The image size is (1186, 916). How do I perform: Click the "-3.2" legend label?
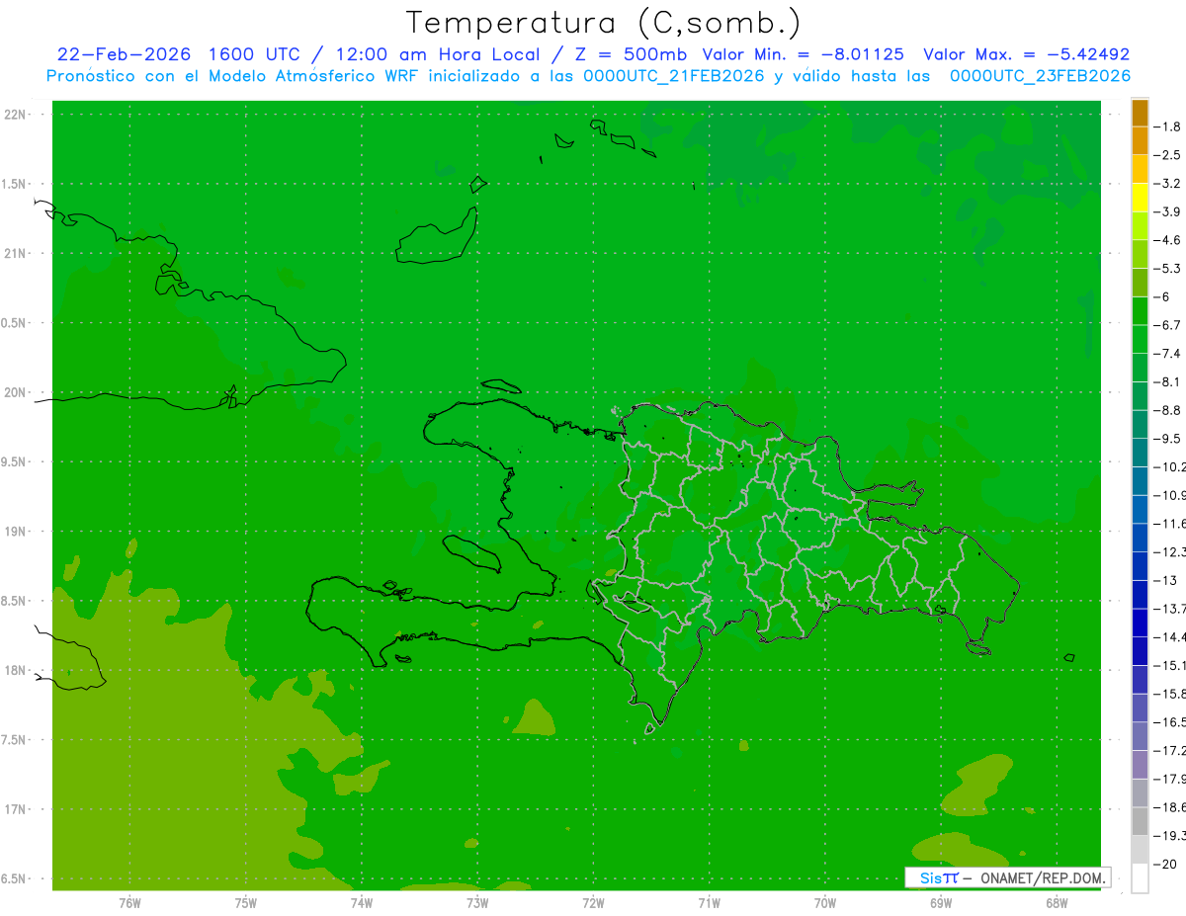tap(1167, 184)
